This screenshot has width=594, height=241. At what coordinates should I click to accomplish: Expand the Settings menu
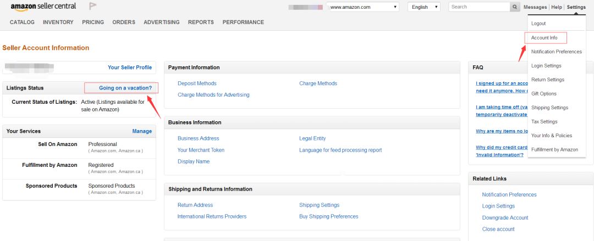(x=576, y=7)
